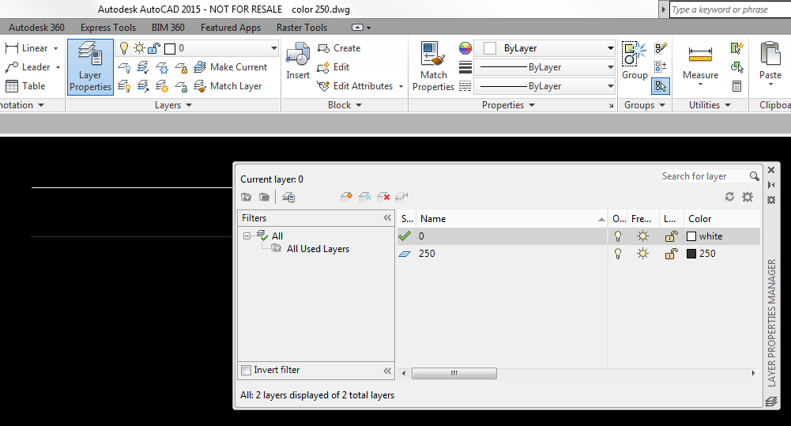
Task: Expand the Layers panel title
Action: (173, 105)
